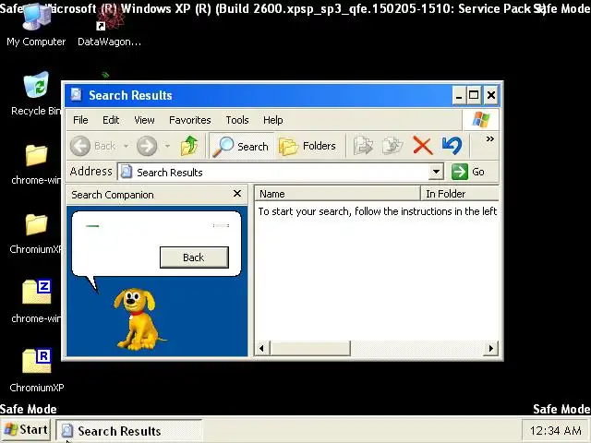Sort by the In Folder column header
Viewport: 591px width, 443px height.
click(460, 194)
